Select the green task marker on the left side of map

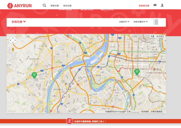point(34,75)
